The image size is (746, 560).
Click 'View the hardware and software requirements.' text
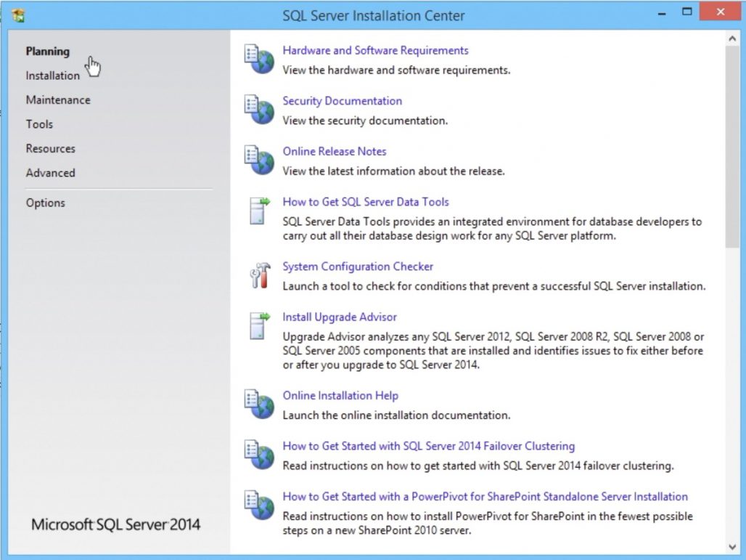point(396,70)
